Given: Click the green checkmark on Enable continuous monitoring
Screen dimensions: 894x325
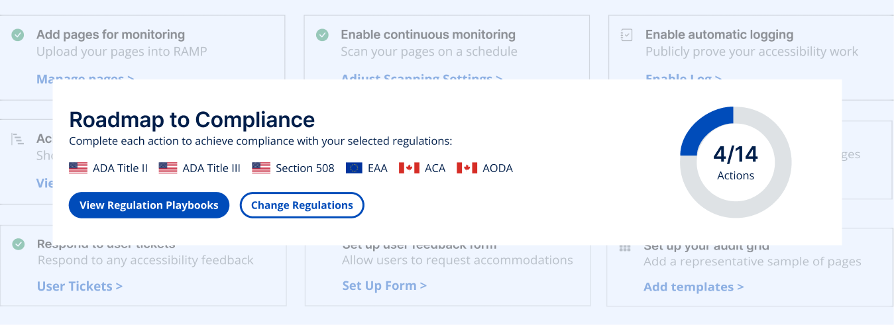Looking at the screenshot, I should tap(322, 35).
